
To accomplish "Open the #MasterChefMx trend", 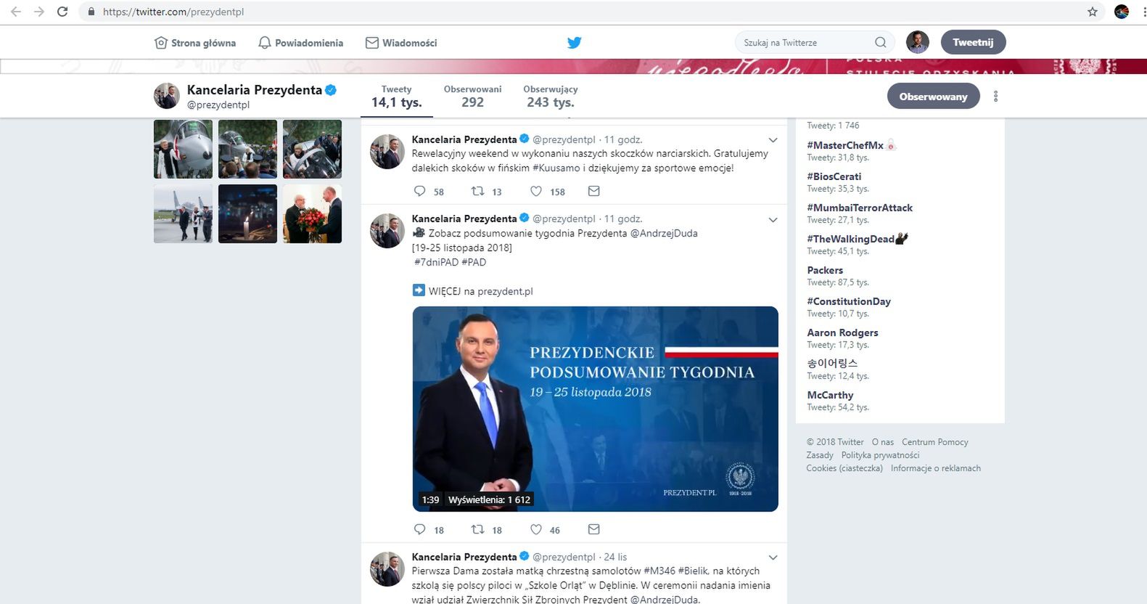I will pos(845,145).
